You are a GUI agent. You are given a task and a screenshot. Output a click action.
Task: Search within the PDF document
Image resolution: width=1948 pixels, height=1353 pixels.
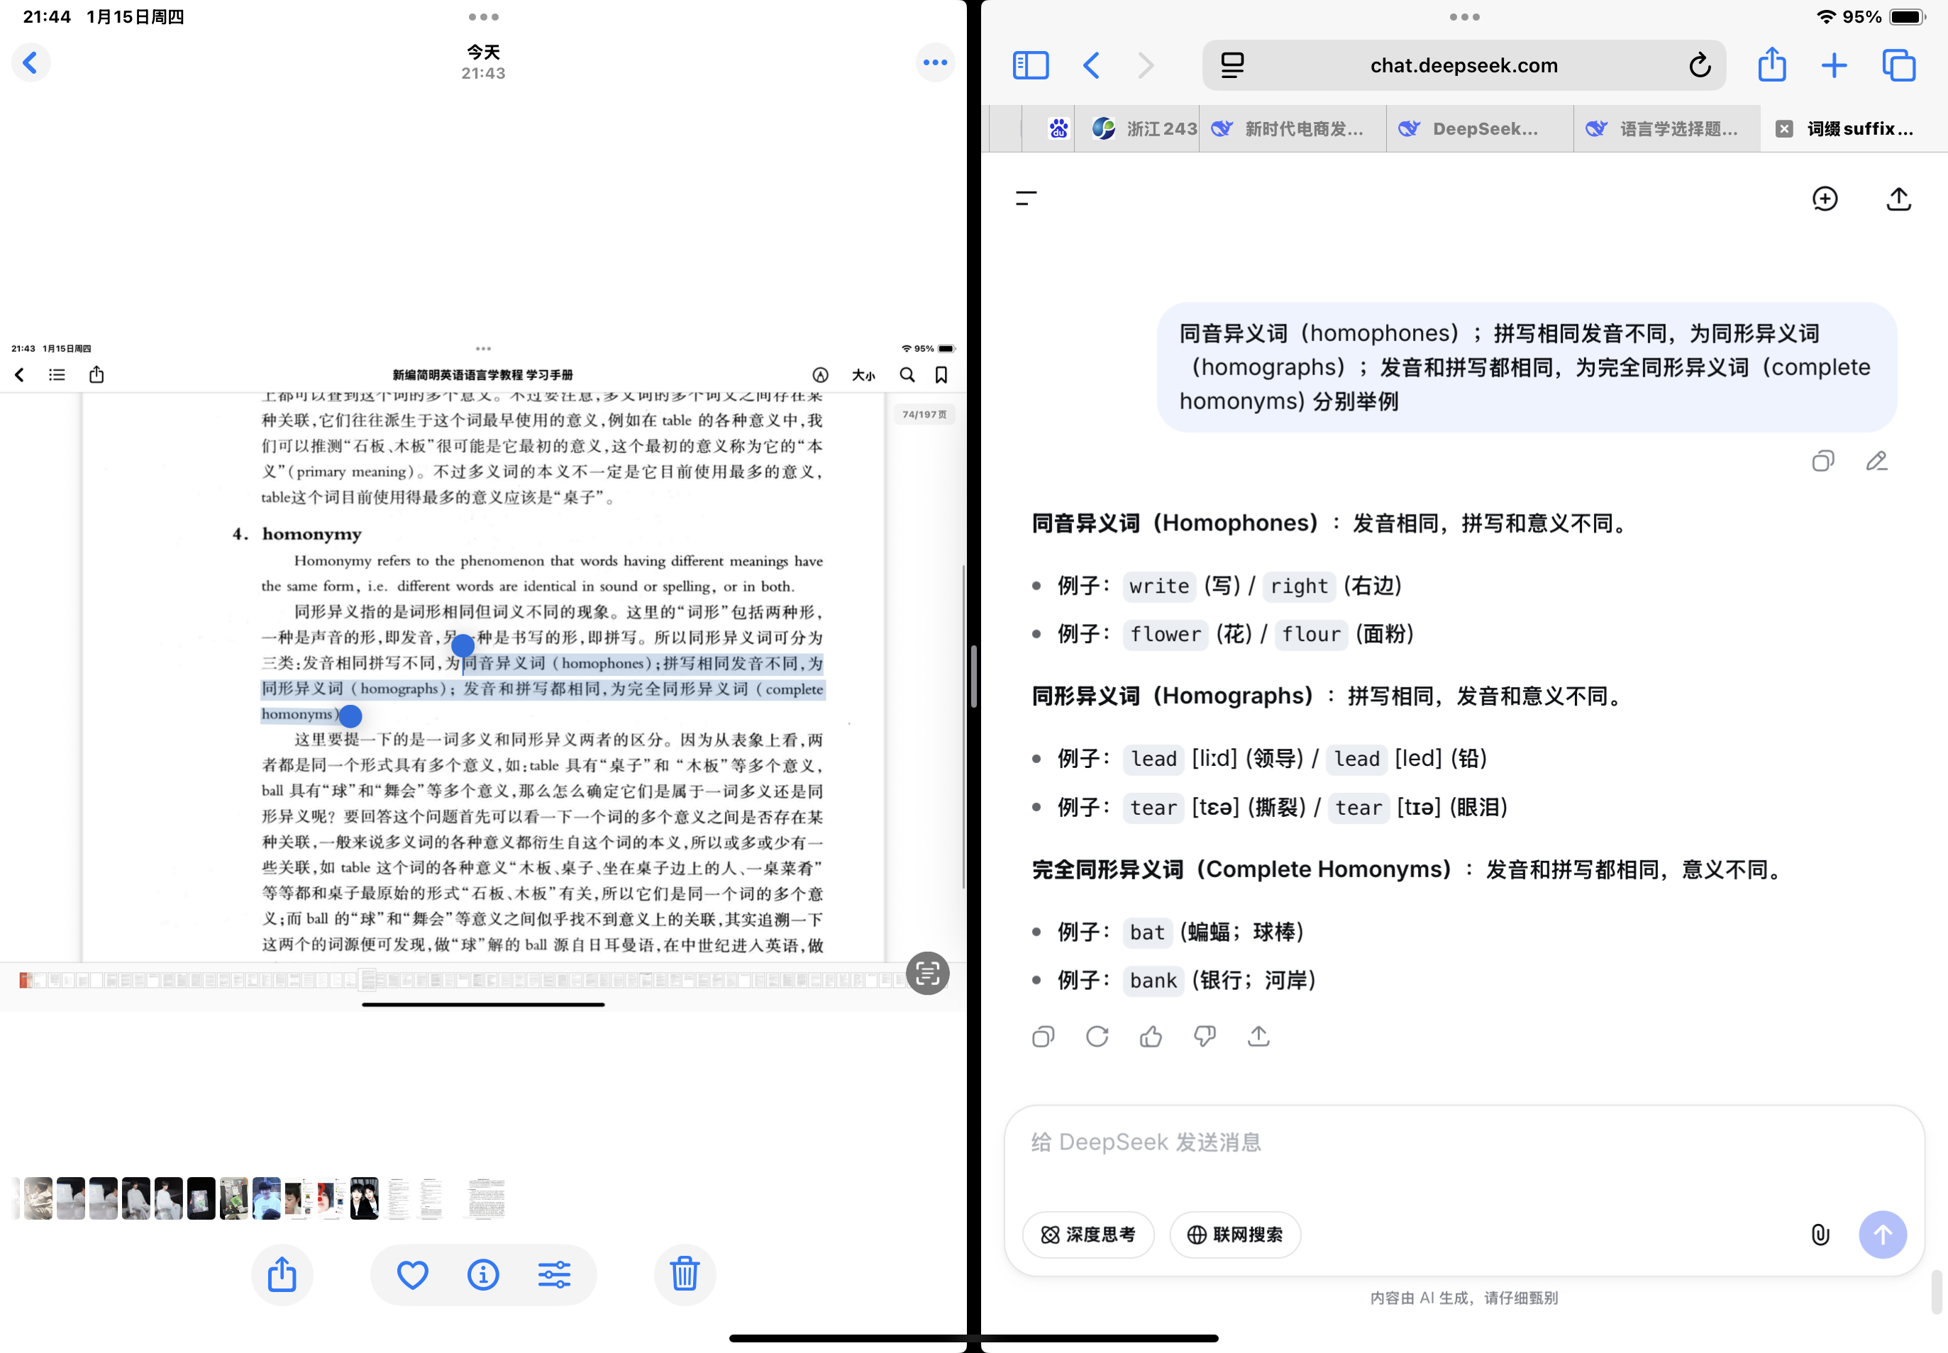(x=907, y=374)
